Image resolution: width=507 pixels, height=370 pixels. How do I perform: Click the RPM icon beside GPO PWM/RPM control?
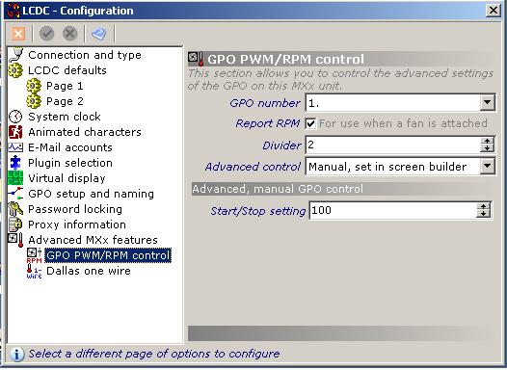[x=34, y=255]
